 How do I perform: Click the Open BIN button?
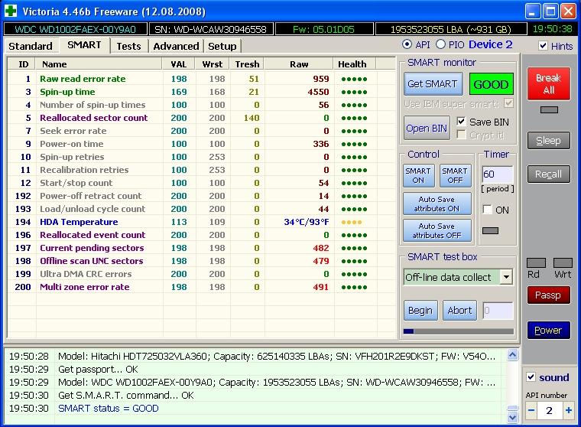click(x=427, y=128)
